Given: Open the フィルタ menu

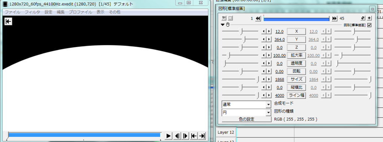Looking at the screenshot, I should (x=32, y=12).
